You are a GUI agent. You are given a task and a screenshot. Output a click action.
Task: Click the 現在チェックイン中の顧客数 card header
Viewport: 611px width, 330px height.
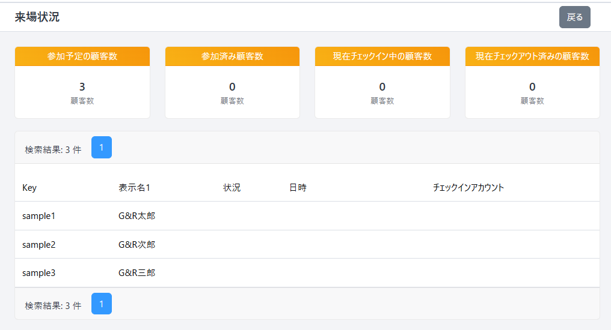tap(382, 56)
